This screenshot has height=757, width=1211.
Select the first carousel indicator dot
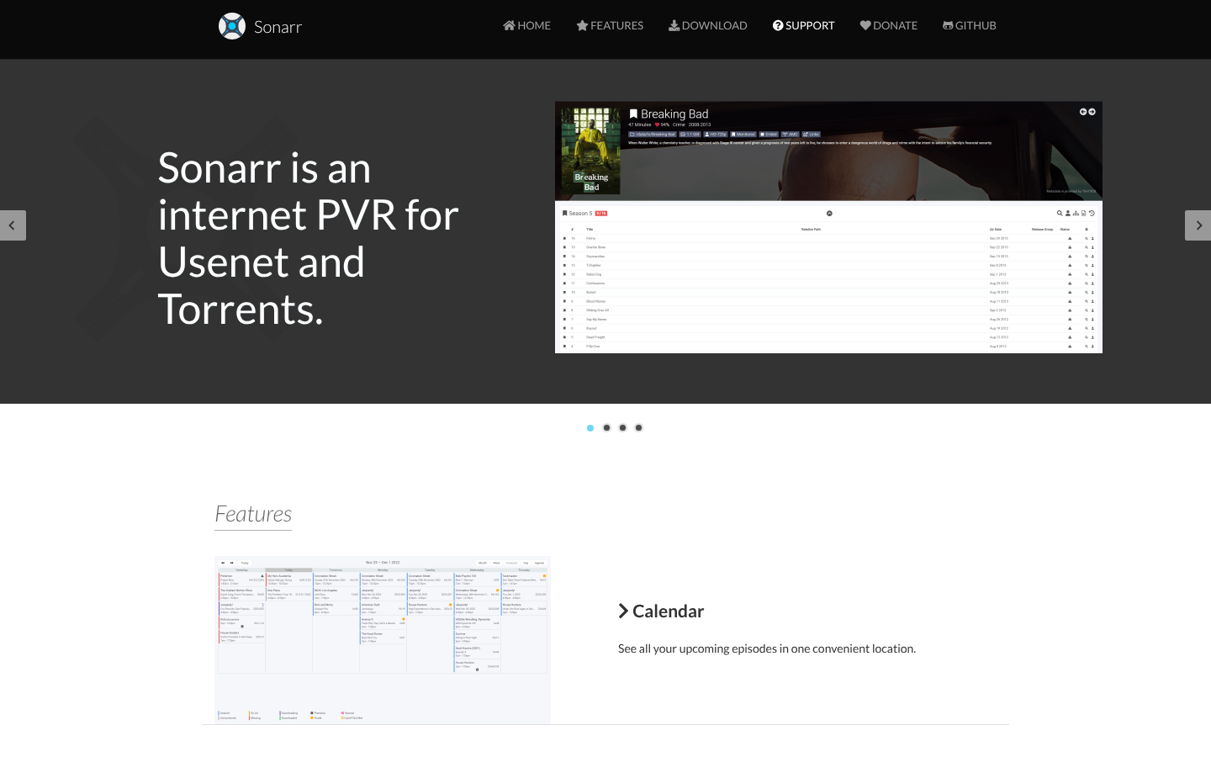coord(590,428)
